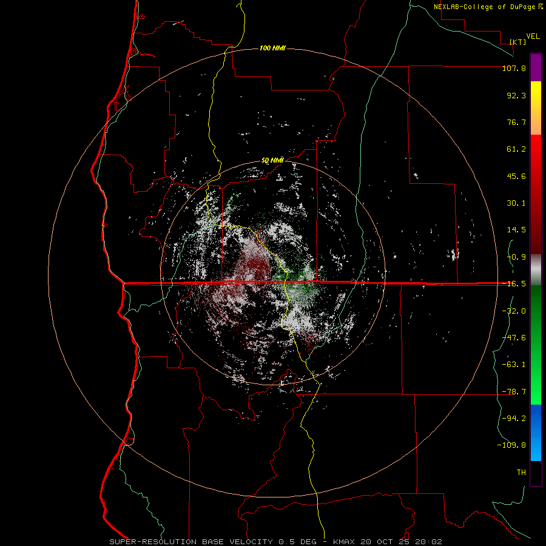Viewport: 546px width, 546px height.
Task: Click the NEXLAB-College of DuPage label
Action: click(484, 7)
